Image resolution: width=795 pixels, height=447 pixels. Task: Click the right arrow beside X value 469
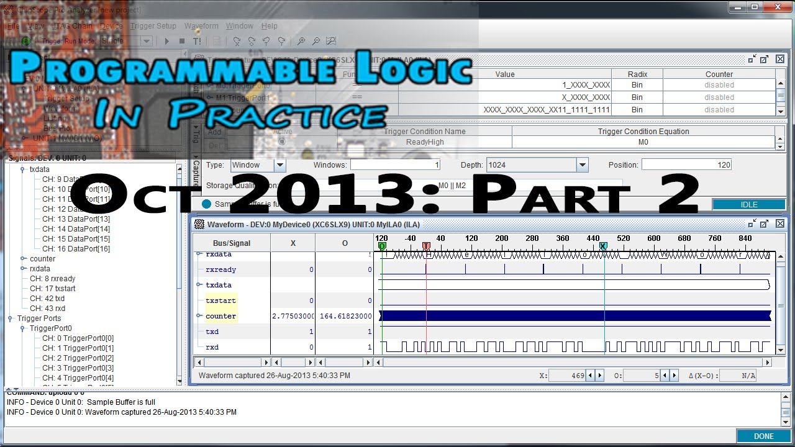tap(599, 376)
